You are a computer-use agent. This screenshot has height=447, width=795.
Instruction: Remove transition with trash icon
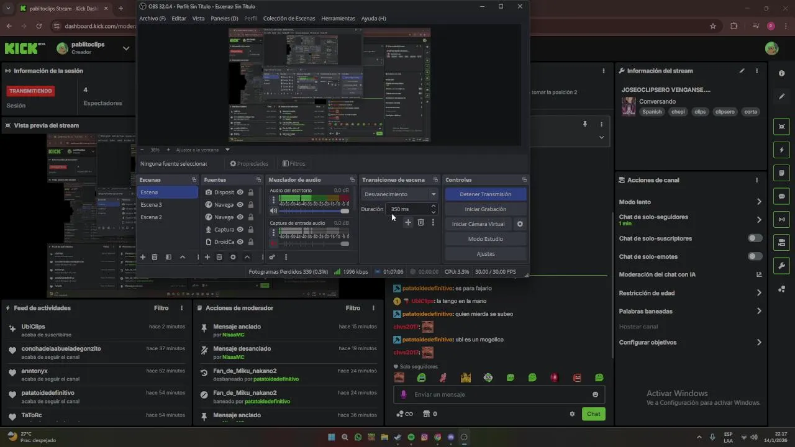point(420,222)
